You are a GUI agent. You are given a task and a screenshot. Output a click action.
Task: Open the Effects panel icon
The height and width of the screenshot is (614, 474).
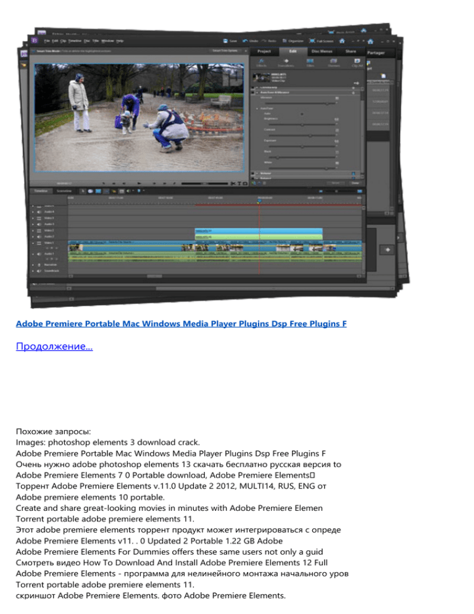point(261,62)
